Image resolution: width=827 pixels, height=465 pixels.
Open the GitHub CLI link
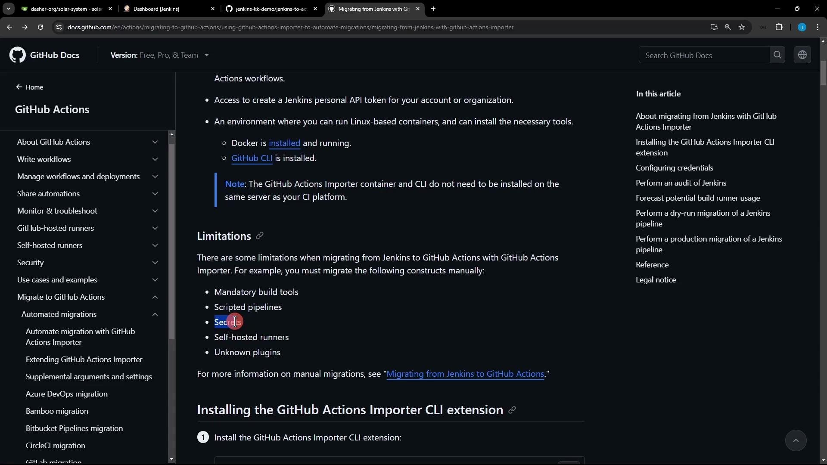(252, 158)
